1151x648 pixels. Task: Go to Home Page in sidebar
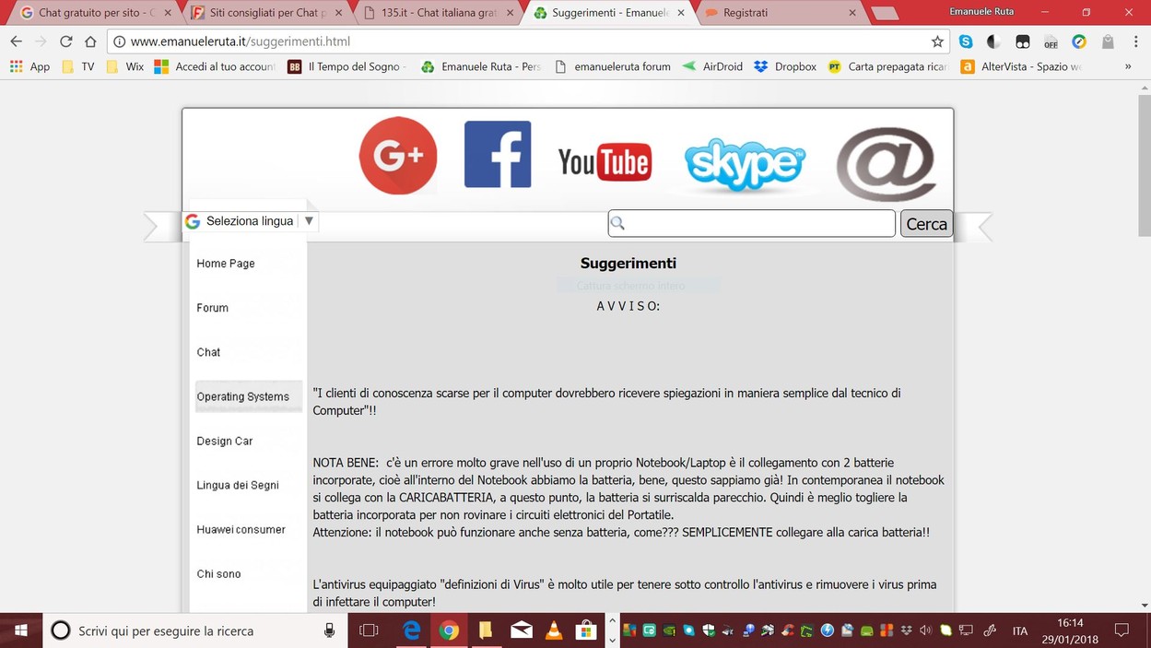pyautogui.click(x=226, y=264)
